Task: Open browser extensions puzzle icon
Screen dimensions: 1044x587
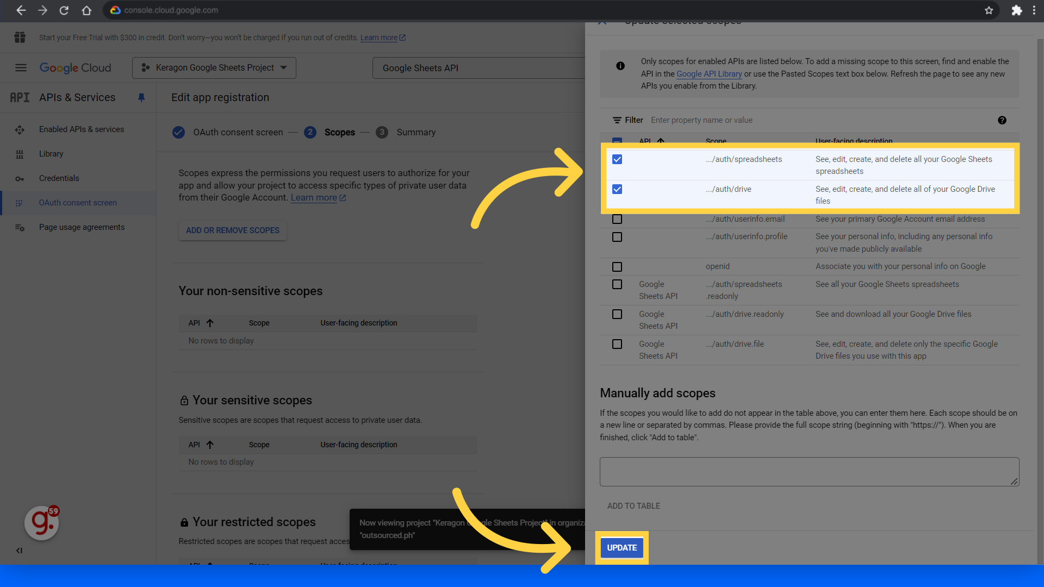Action: [1016, 10]
